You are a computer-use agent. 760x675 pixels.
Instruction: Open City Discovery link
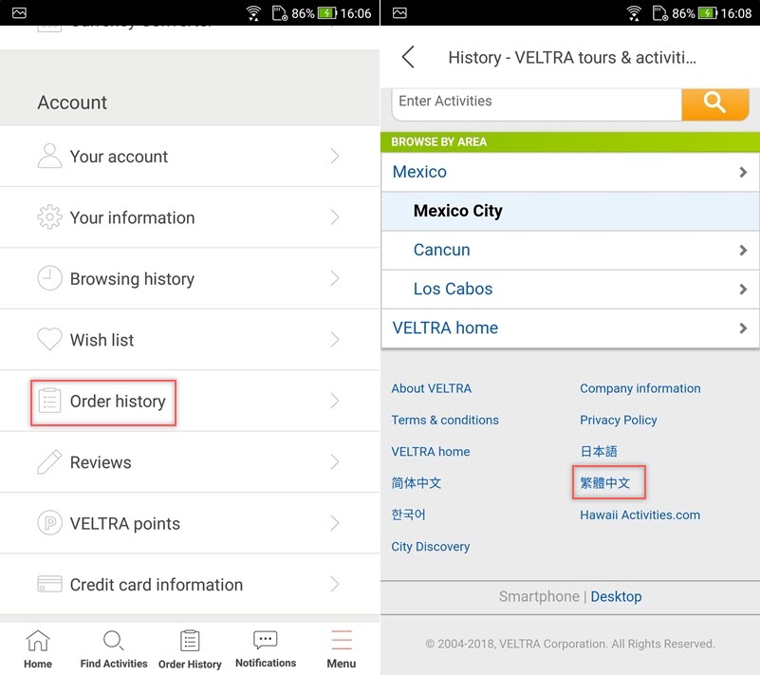(x=431, y=547)
